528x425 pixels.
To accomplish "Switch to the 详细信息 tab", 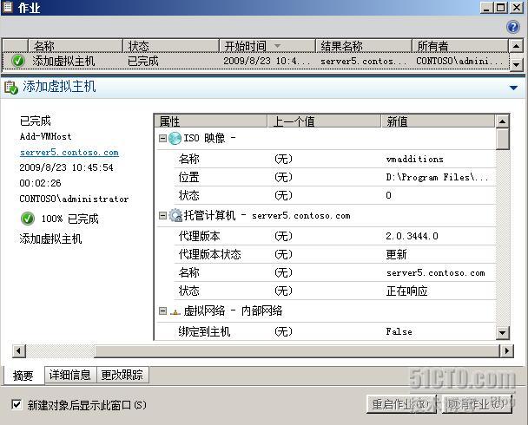I will [70, 375].
